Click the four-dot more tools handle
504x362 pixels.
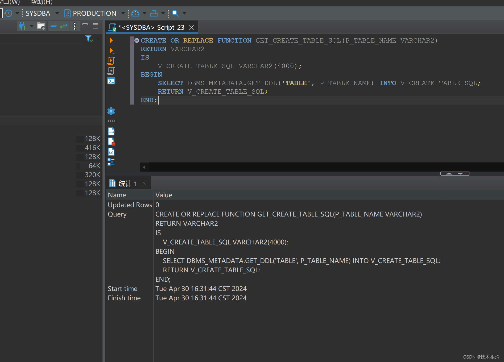click(x=111, y=121)
